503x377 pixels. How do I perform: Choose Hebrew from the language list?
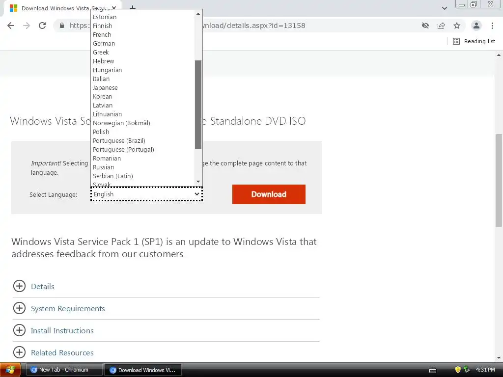[x=143, y=61]
